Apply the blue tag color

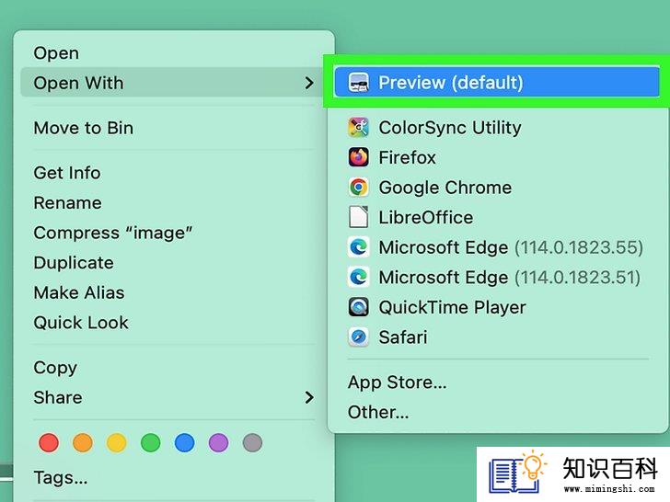(185, 442)
